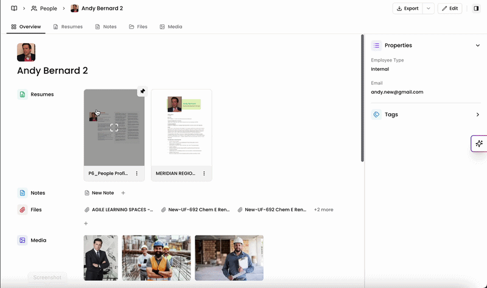Click the Resumes section icon
This screenshot has height=288, width=487.
(23, 94)
